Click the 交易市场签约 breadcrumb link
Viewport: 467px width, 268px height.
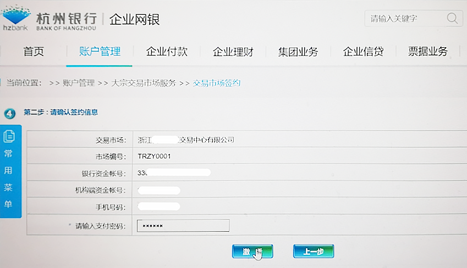217,83
